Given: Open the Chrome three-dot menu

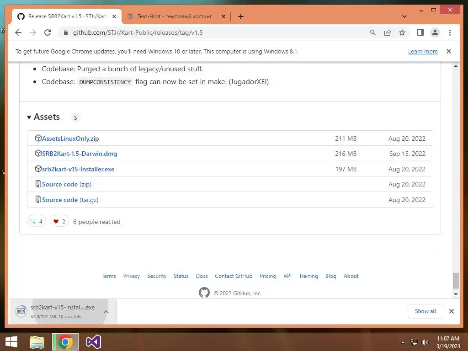Looking at the screenshot, I should point(450,32).
